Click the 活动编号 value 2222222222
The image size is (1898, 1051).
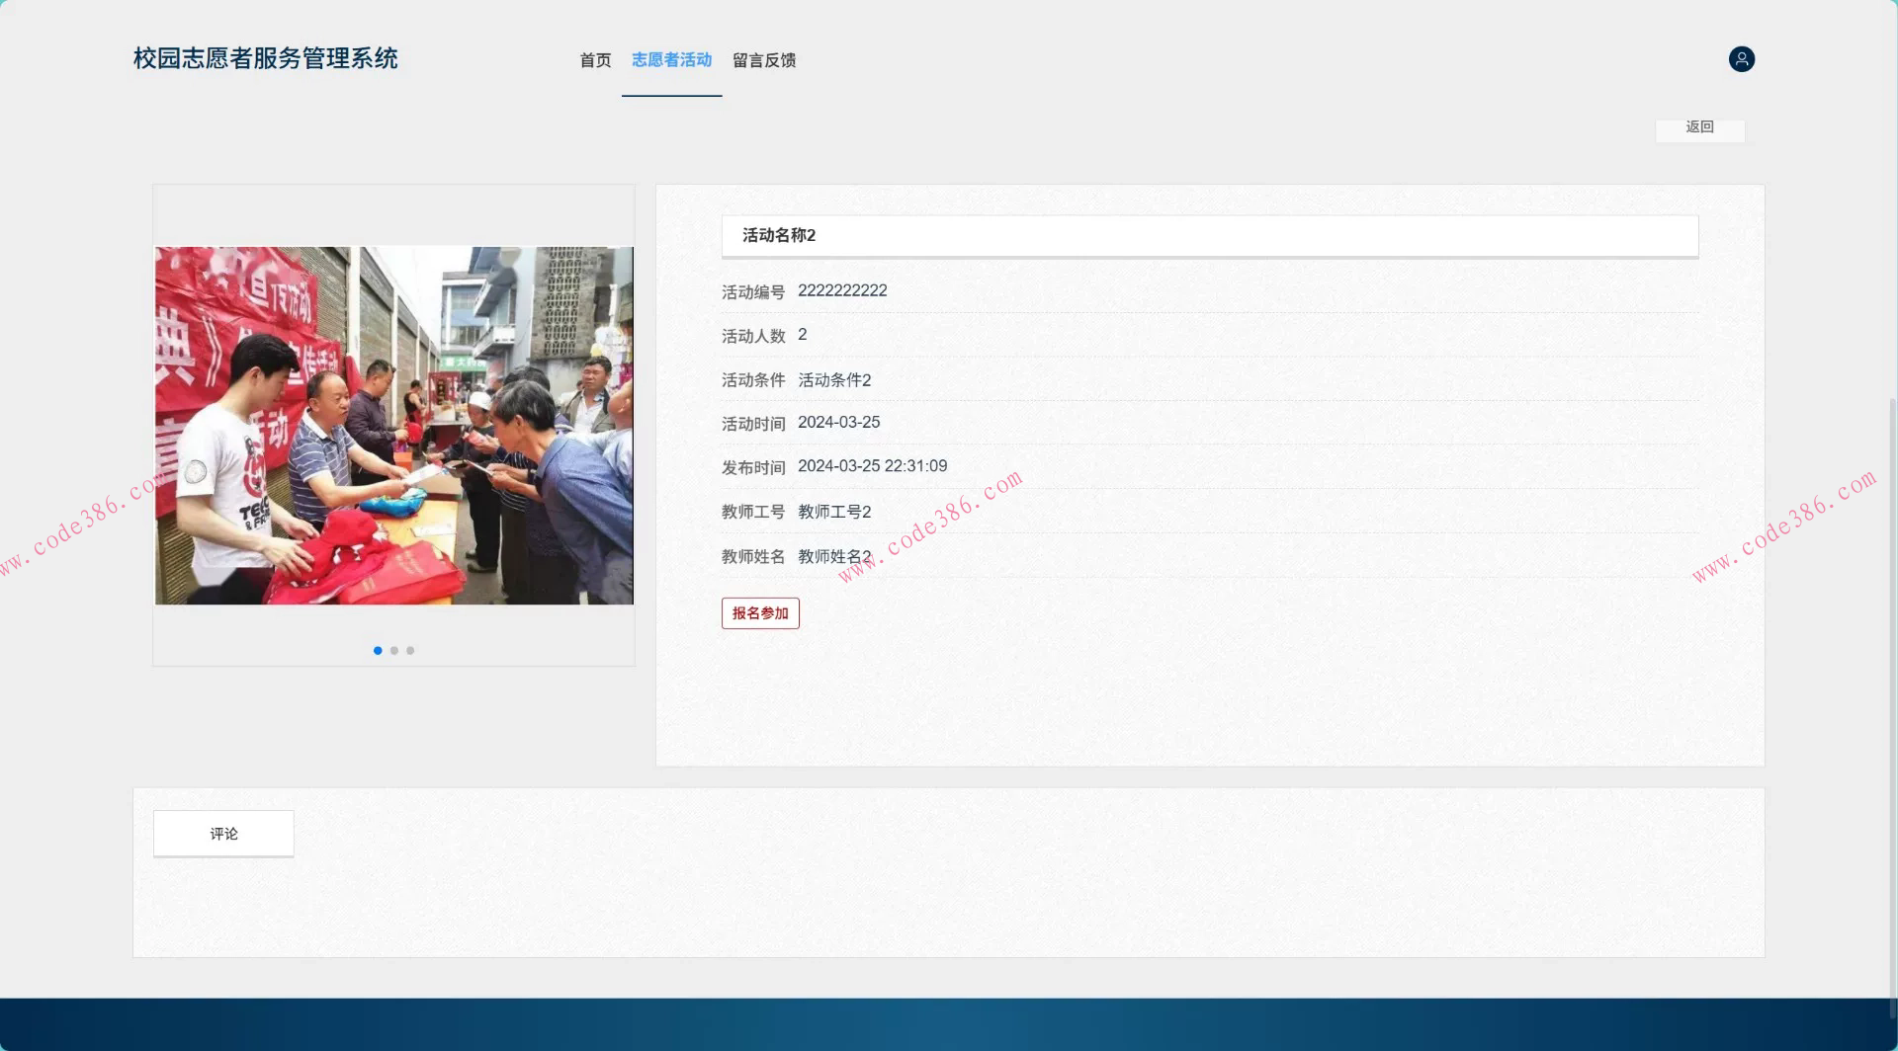[841, 290]
